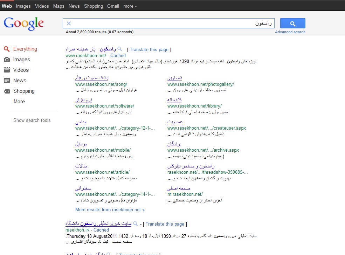Click the green URL www.rasekhoon.net/mobile/

(x=103, y=150)
